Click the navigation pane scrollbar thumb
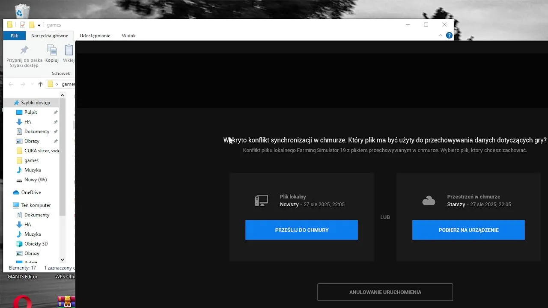Screen dimensions: 548x308 point(62,157)
